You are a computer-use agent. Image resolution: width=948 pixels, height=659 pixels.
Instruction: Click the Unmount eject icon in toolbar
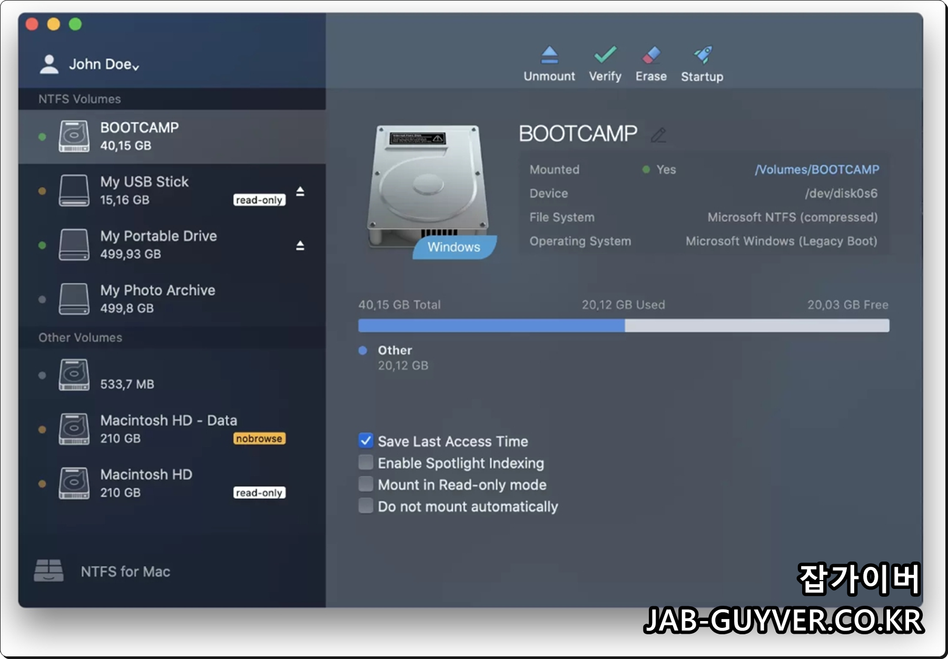point(549,55)
